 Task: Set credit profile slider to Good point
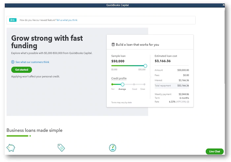pyautogui.click(x=134, y=84)
